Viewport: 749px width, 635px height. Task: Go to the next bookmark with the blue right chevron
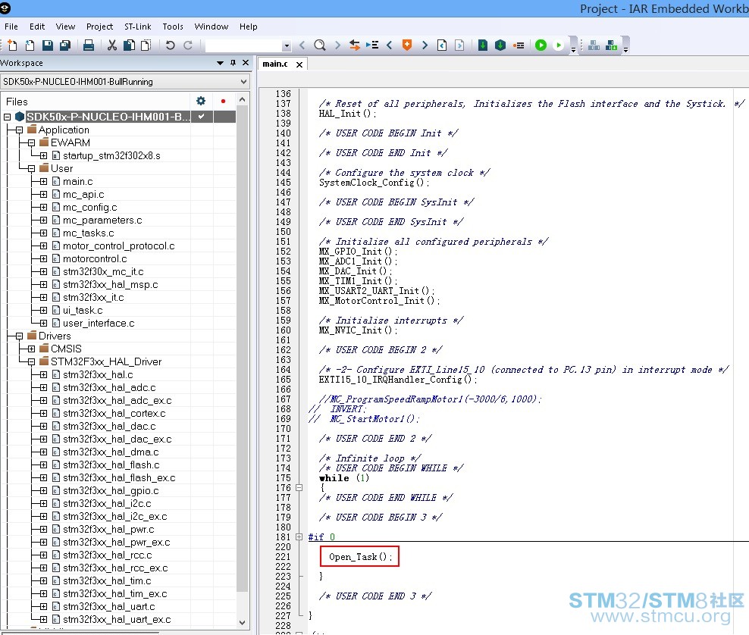[x=425, y=45]
